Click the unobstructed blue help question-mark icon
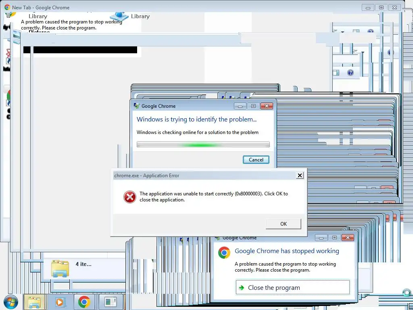The image size is (413, 310). click(350, 73)
